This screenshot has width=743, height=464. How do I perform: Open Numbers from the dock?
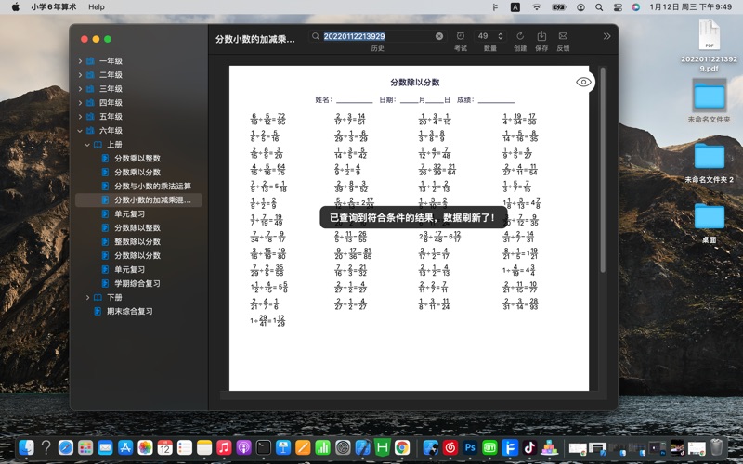pyautogui.click(x=322, y=447)
